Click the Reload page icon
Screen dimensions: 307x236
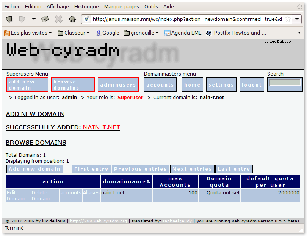[x=45, y=19]
